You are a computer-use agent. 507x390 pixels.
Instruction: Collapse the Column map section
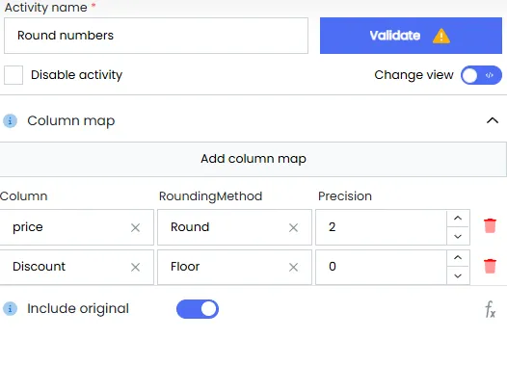point(493,120)
